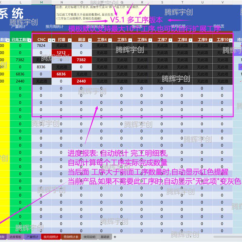Switch to the 按月周统计 sheet tab
The image size is (242, 242).
(51, 237)
